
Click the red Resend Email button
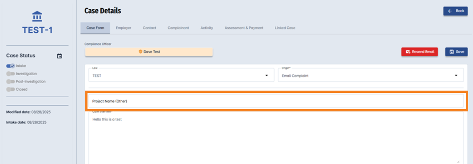click(x=420, y=52)
